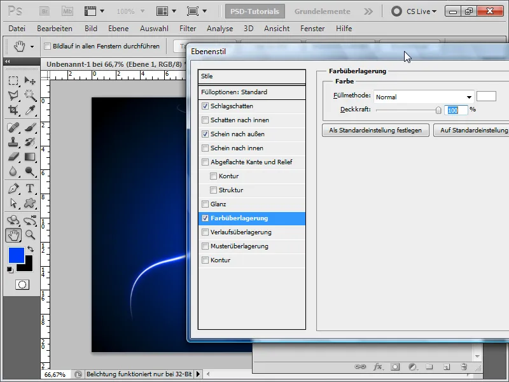Image resolution: width=509 pixels, height=382 pixels.
Task: Check the Struktur sub-option
Action: (213, 190)
